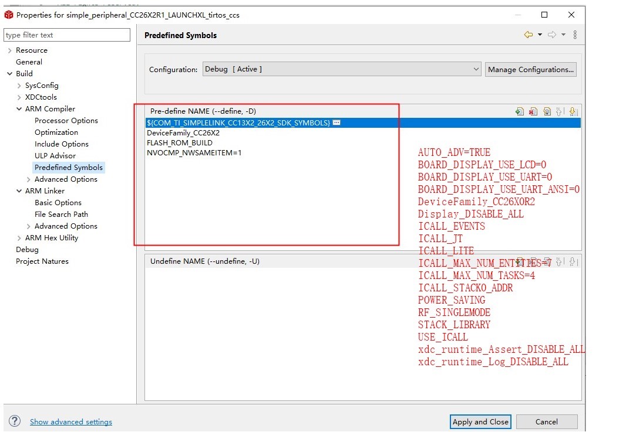Collapse the ARM Linker tree node
Screen dimensions: 636x432
pyautogui.click(x=19, y=191)
